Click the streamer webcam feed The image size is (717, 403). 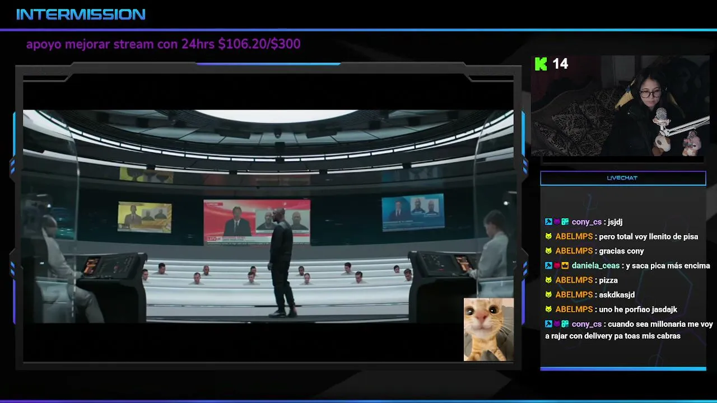(x=620, y=106)
